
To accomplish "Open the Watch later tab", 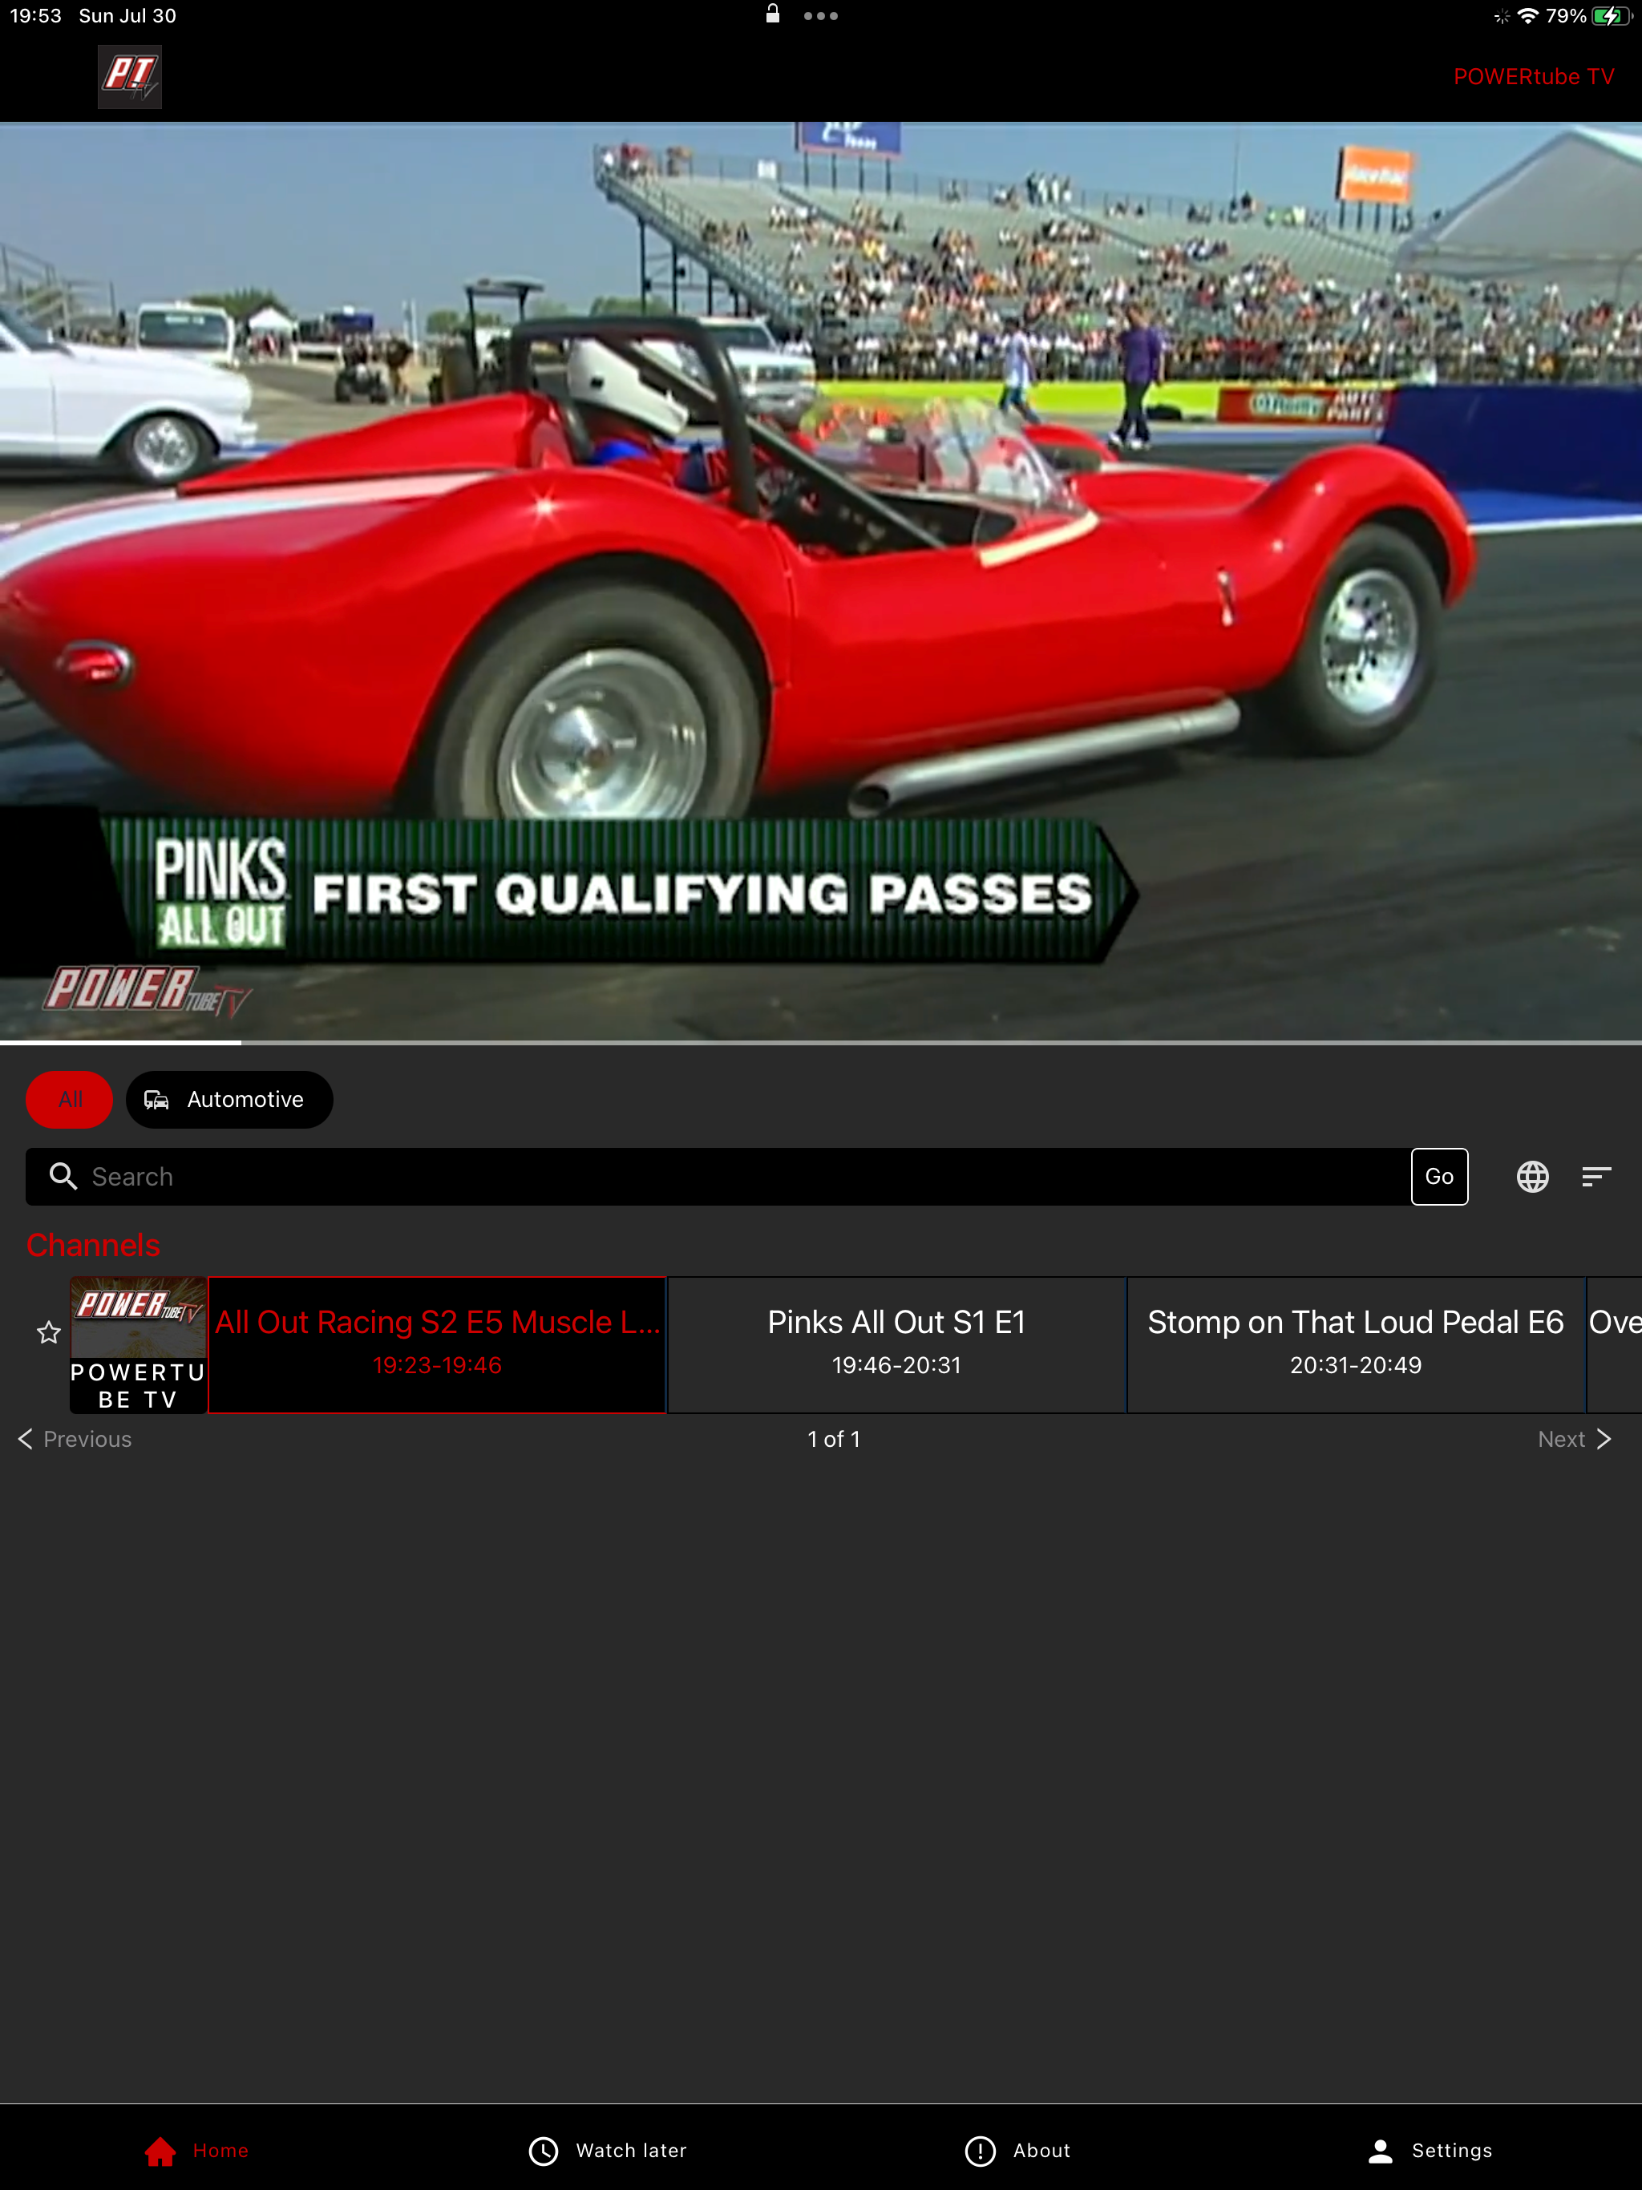I will click(x=607, y=2149).
